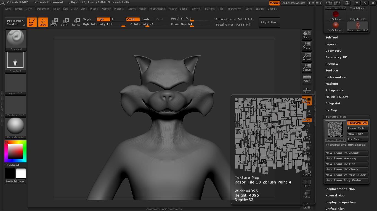
Task: Open the Brush menu
Action: (x=19, y=9)
